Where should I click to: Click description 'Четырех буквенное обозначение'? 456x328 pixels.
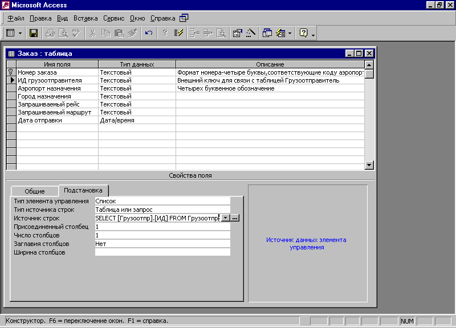click(226, 88)
